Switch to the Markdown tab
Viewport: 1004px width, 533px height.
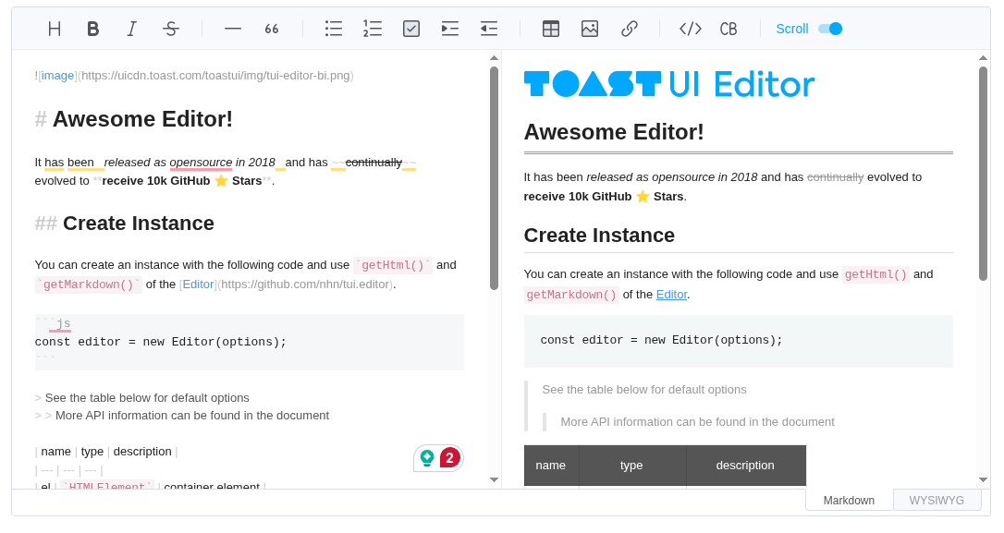click(x=849, y=501)
